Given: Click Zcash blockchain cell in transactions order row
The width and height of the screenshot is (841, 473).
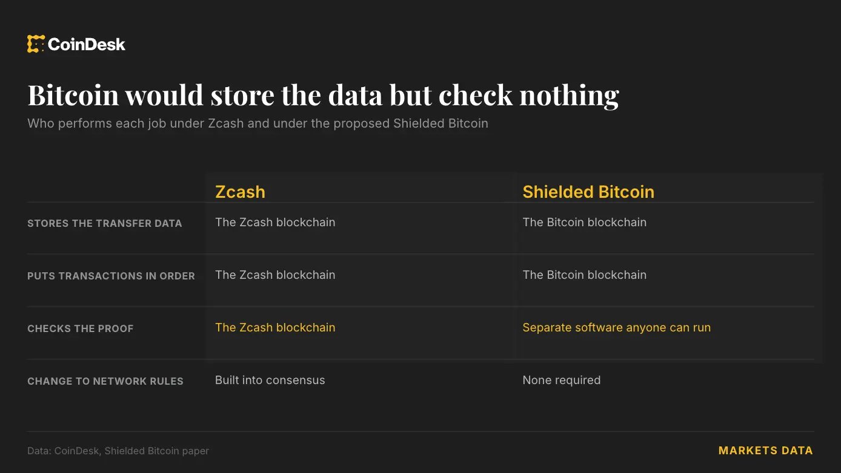Looking at the screenshot, I should [x=275, y=275].
